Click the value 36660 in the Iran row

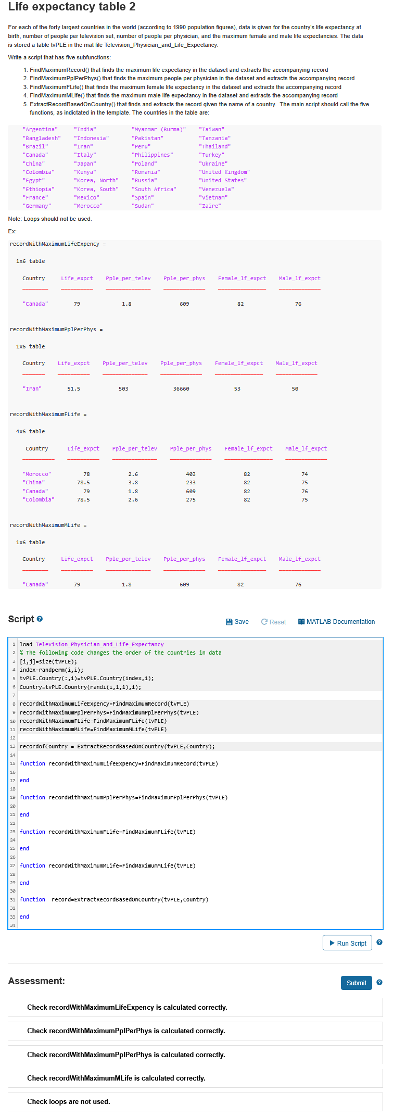(x=181, y=388)
